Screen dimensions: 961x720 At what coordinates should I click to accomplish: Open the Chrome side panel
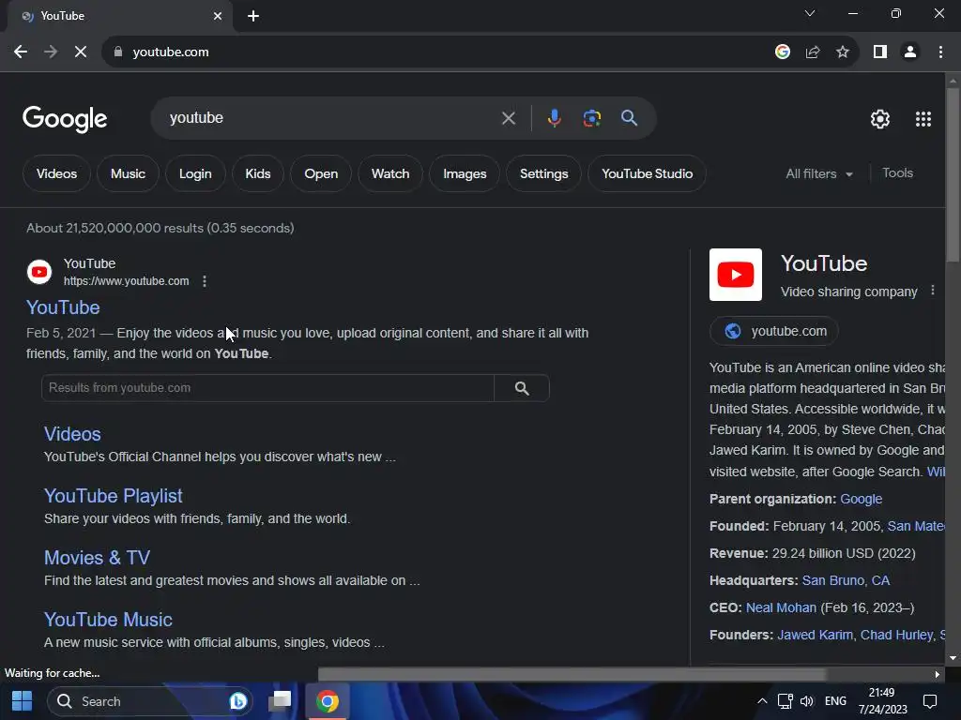click(x=880, y=52)
